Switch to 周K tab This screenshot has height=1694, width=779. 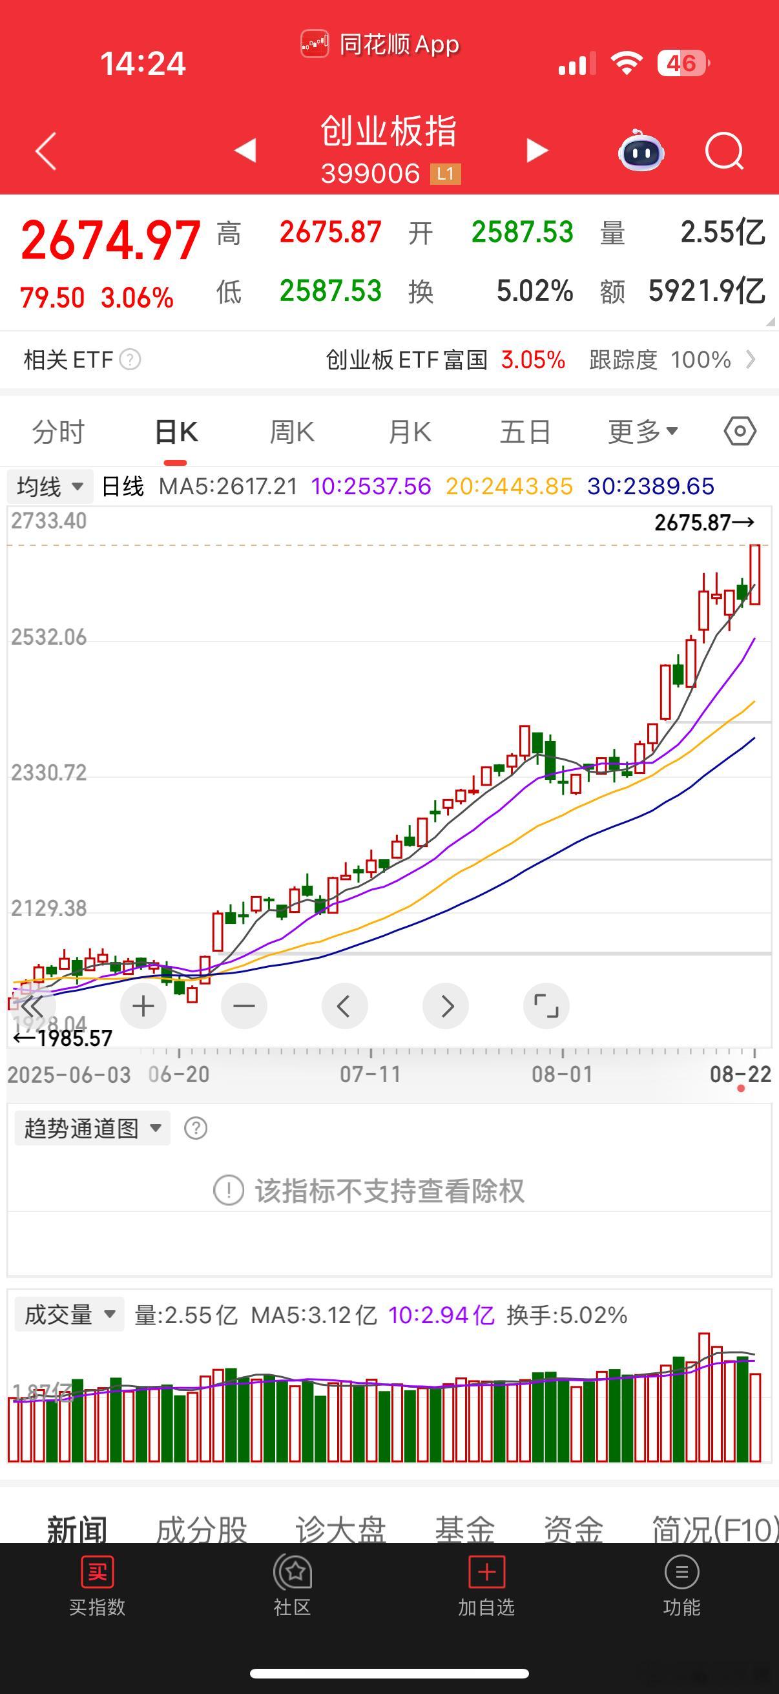[x=293, y=432]
